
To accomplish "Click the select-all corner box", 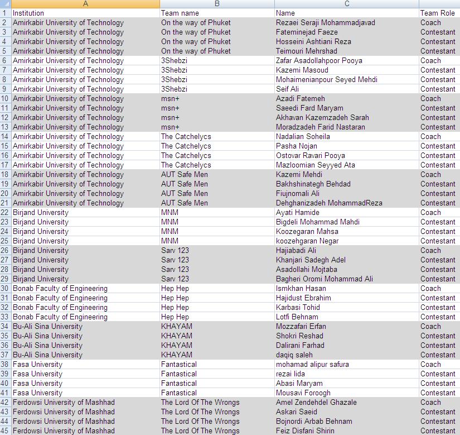I will (x=6, y=4).
